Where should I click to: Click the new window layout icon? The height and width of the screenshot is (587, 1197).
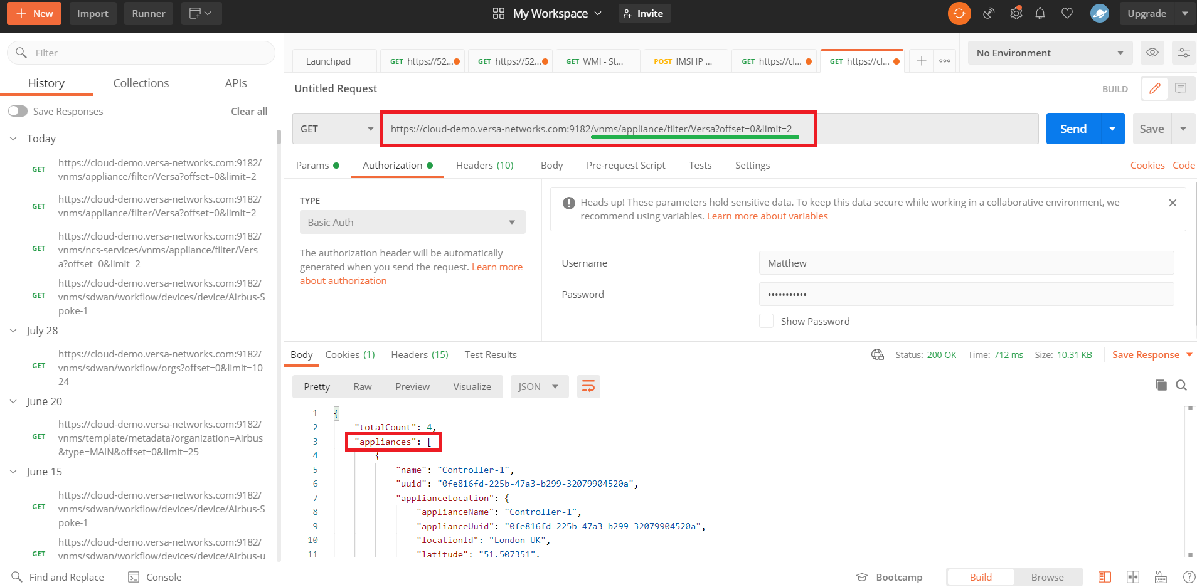click(200, 13)
